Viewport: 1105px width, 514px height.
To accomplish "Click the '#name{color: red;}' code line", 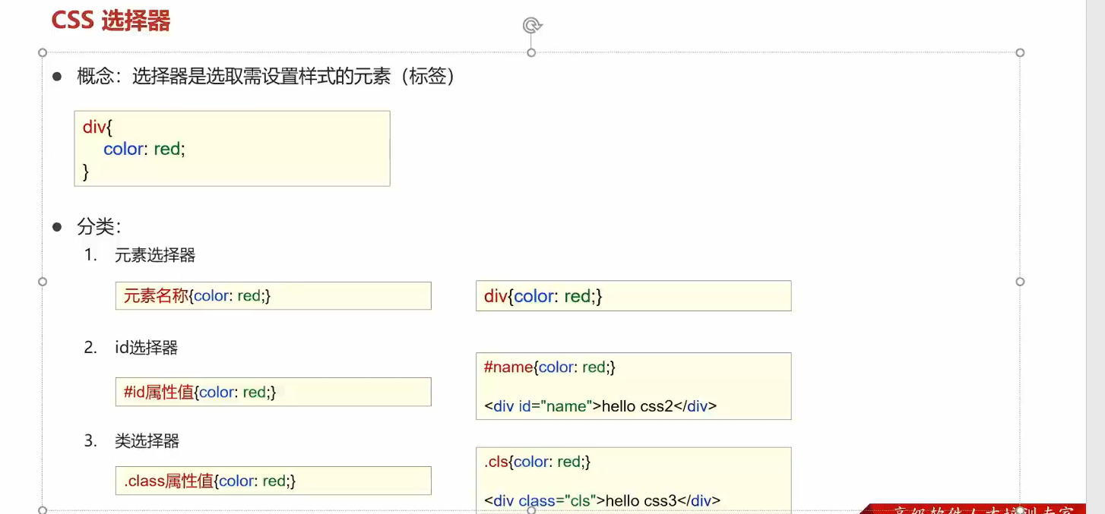I will (x=549, y=367).
